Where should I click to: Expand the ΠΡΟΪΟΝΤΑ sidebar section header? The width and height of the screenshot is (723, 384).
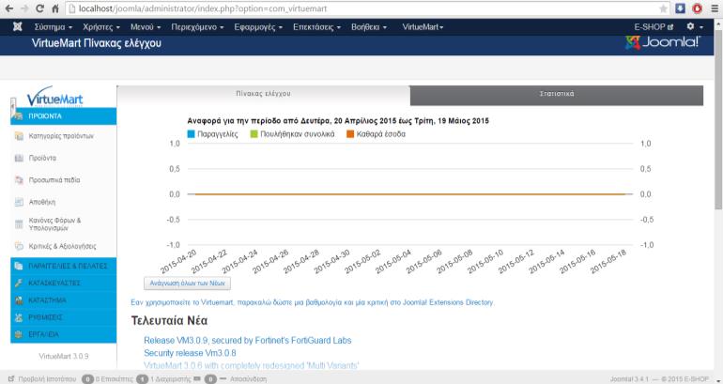64,116
